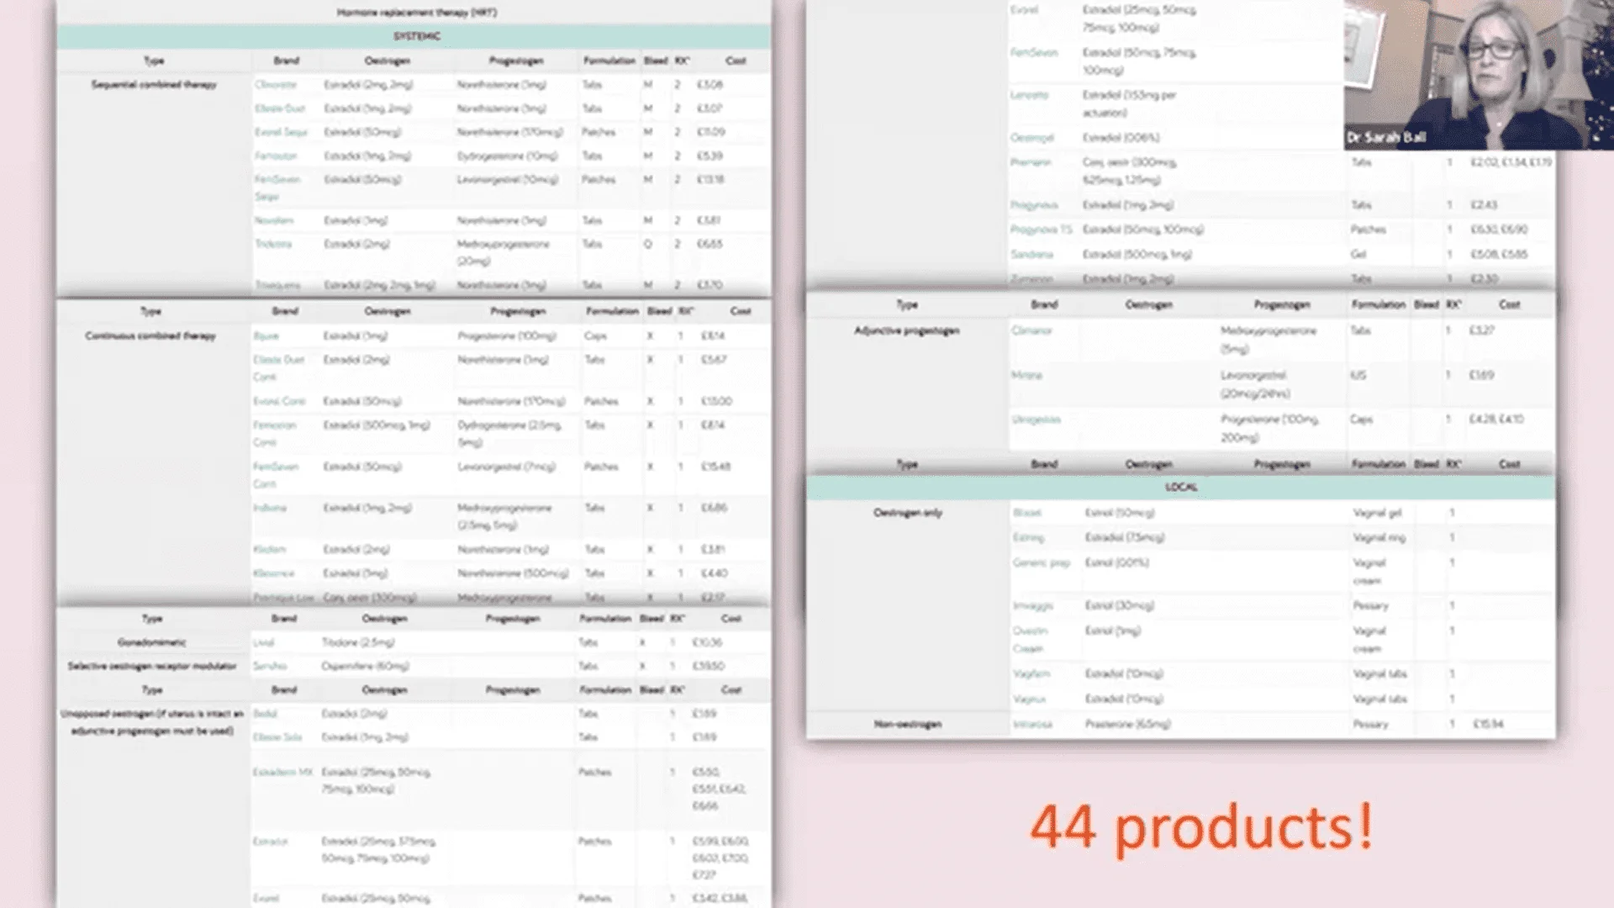Click the IUS formulation cell in Mirena row
This screenshot has width=1614, height=908.
[x=1358, y=375]
